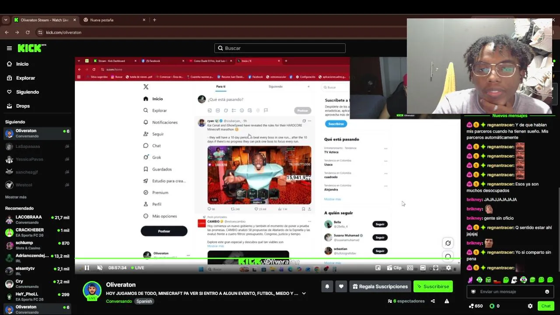Open LACOBRAAA recommended channel
The height and width of the screenshot is (315, 560).
[37, 220]
